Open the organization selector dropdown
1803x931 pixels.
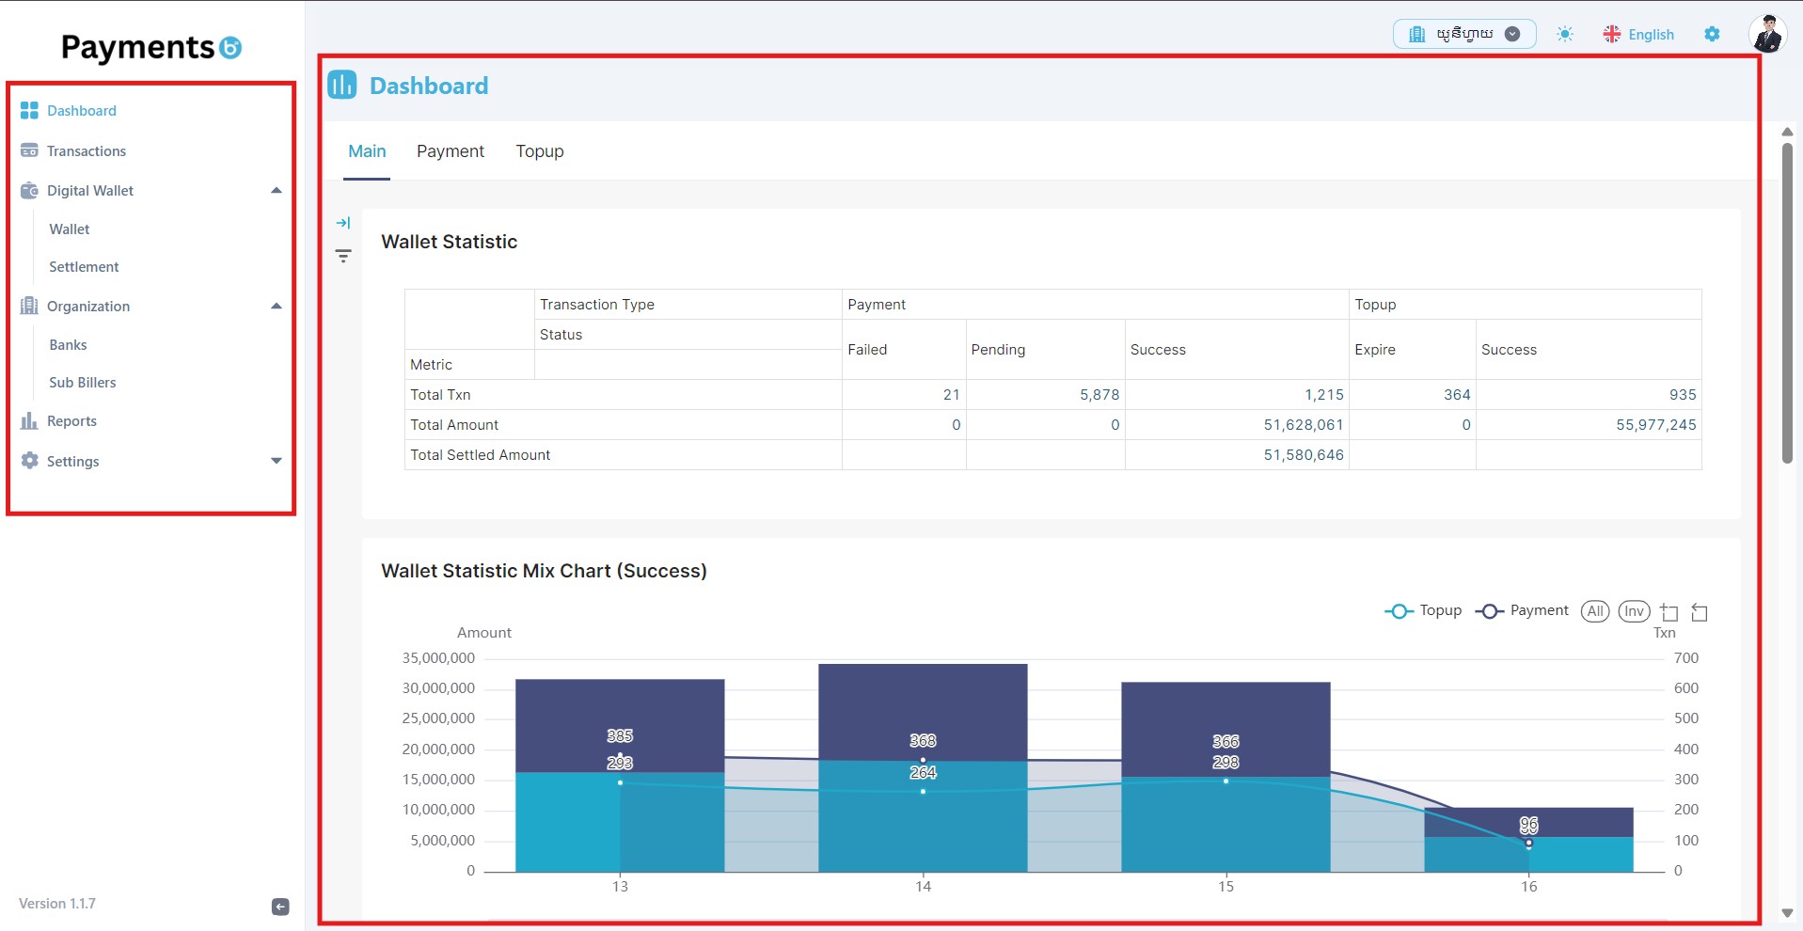(1464, 34)
